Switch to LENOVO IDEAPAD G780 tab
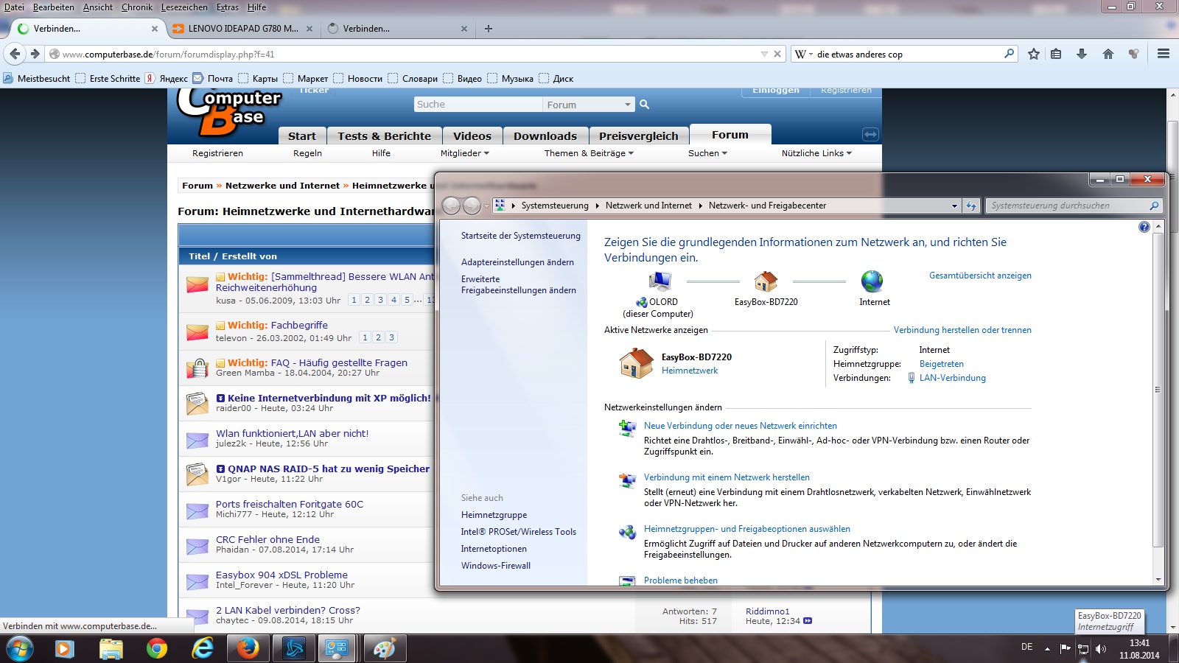Screen dimensions: 1179x663 click(x=242, y=29)
